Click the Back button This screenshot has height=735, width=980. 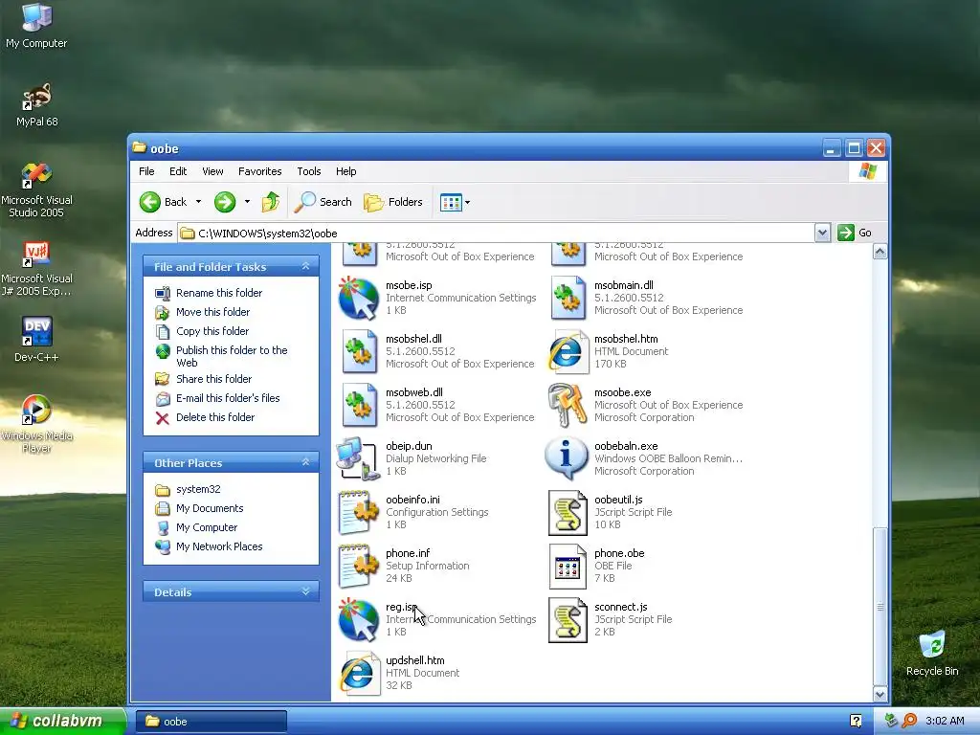click(x=164, y=202)
